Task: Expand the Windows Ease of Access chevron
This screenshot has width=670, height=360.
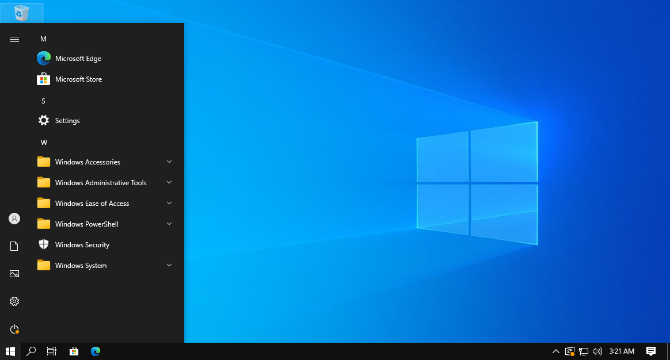Action: coord(169,203)
